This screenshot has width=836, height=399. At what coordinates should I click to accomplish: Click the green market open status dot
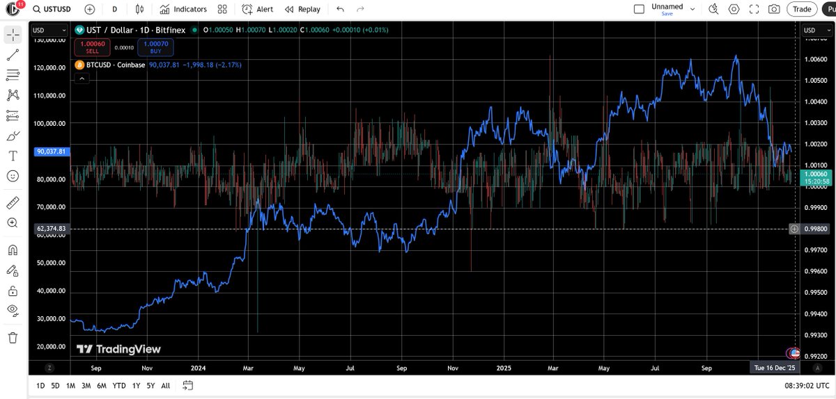pyautogui.click(x=196, y=30)
